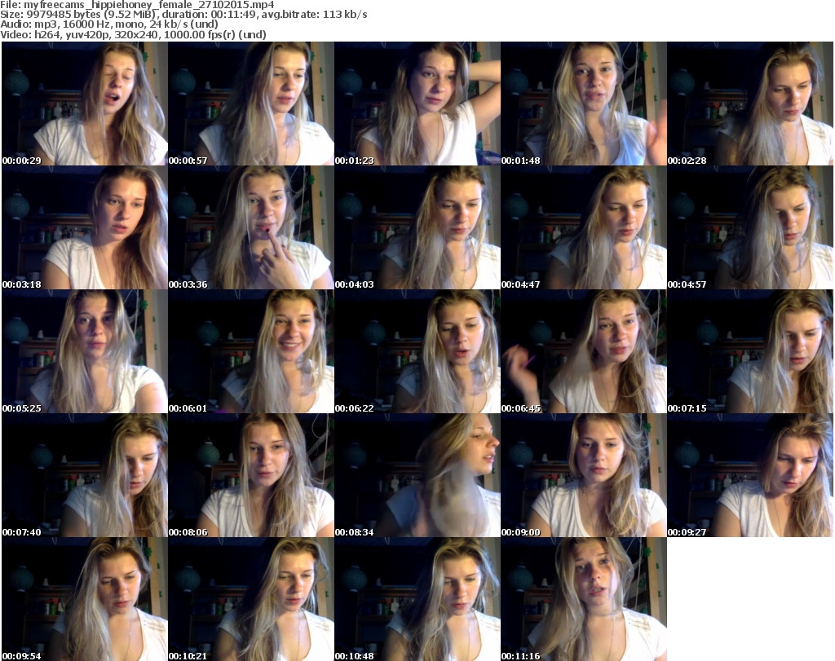Pick the 00:09:00 thumbnail

(584, 476)
